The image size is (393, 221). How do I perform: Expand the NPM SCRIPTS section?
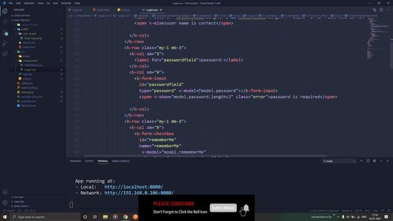tap(21, 206)
